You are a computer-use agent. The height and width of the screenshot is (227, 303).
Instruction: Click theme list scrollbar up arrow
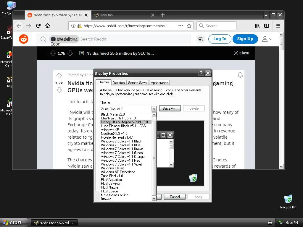(x=154, y=115)
